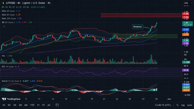Click the 61.8 RSI axis label
Screen dimensions: 194x109
click(x=186, y=70)
